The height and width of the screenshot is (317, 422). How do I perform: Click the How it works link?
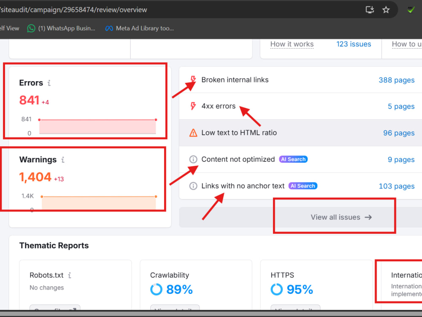292,44
